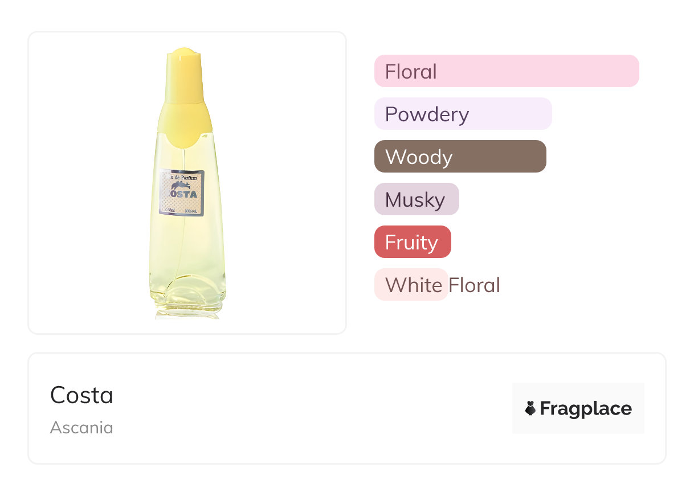Select the pink Floral accord bar
The height and width of the screenshot is (492, 694).
pyautogui.click(x=506, y=71)
